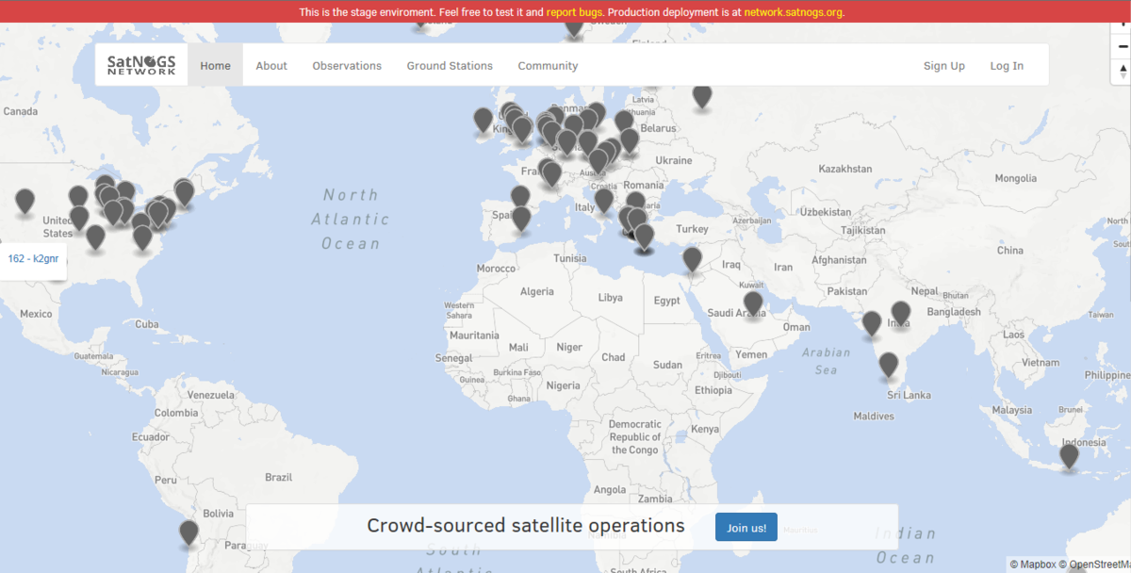Go to the Home tab

tap(215, 66)
